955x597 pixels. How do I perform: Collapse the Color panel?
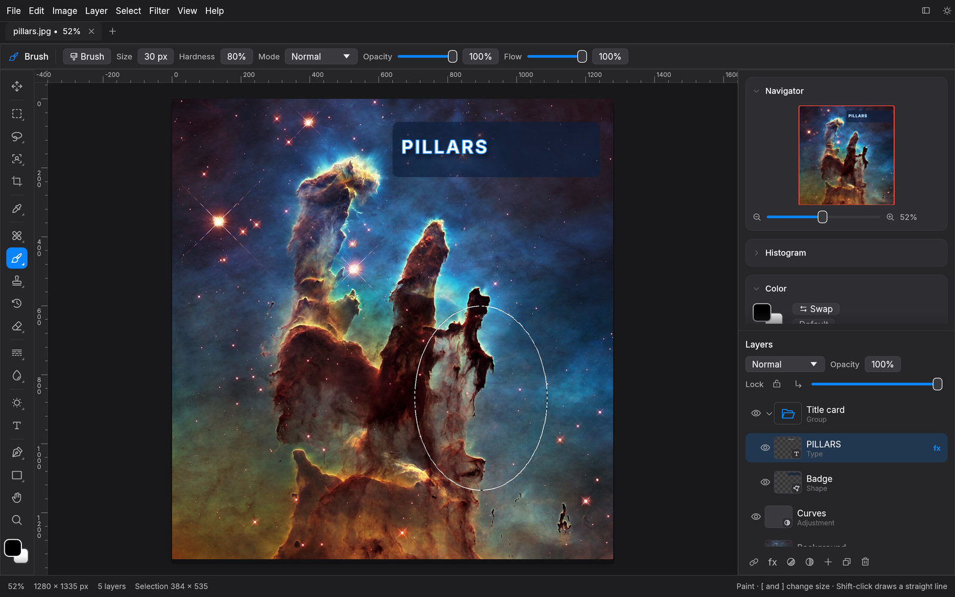click(x=756, y=289)
